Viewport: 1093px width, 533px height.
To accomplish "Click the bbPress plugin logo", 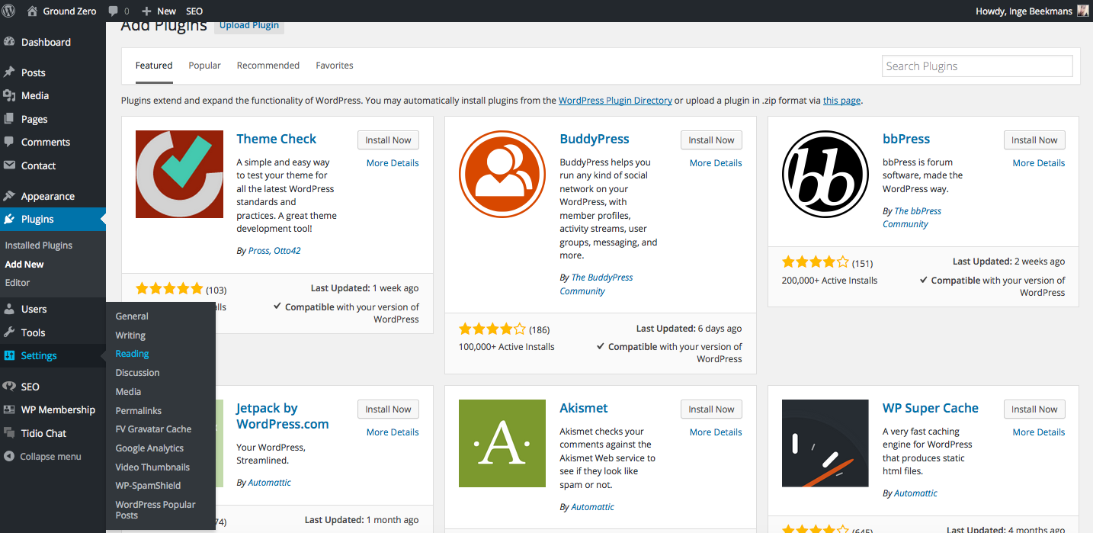I will point(825,174).
